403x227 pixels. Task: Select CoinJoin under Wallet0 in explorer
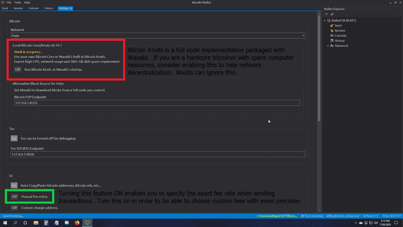coord(341,36)
